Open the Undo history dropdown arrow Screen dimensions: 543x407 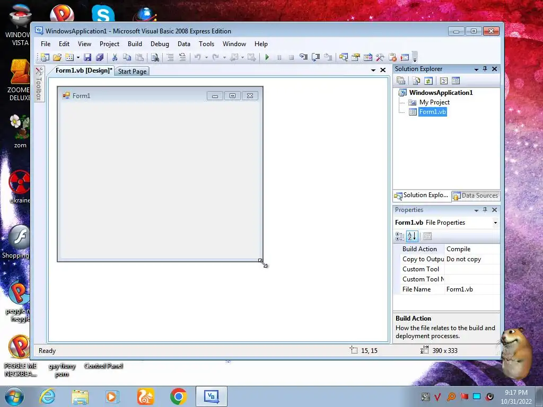coord(206,57)
